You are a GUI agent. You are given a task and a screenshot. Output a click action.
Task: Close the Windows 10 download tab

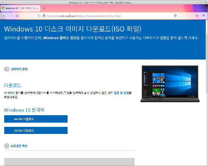click(37, 8)
